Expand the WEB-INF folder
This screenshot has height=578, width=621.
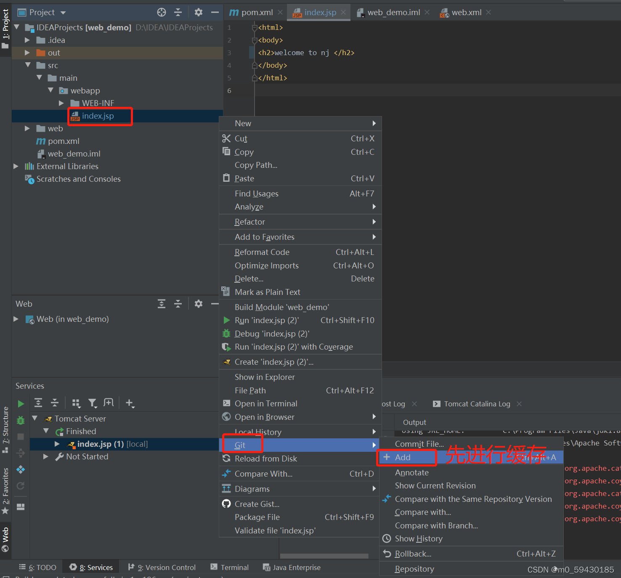tap(61, 103)
